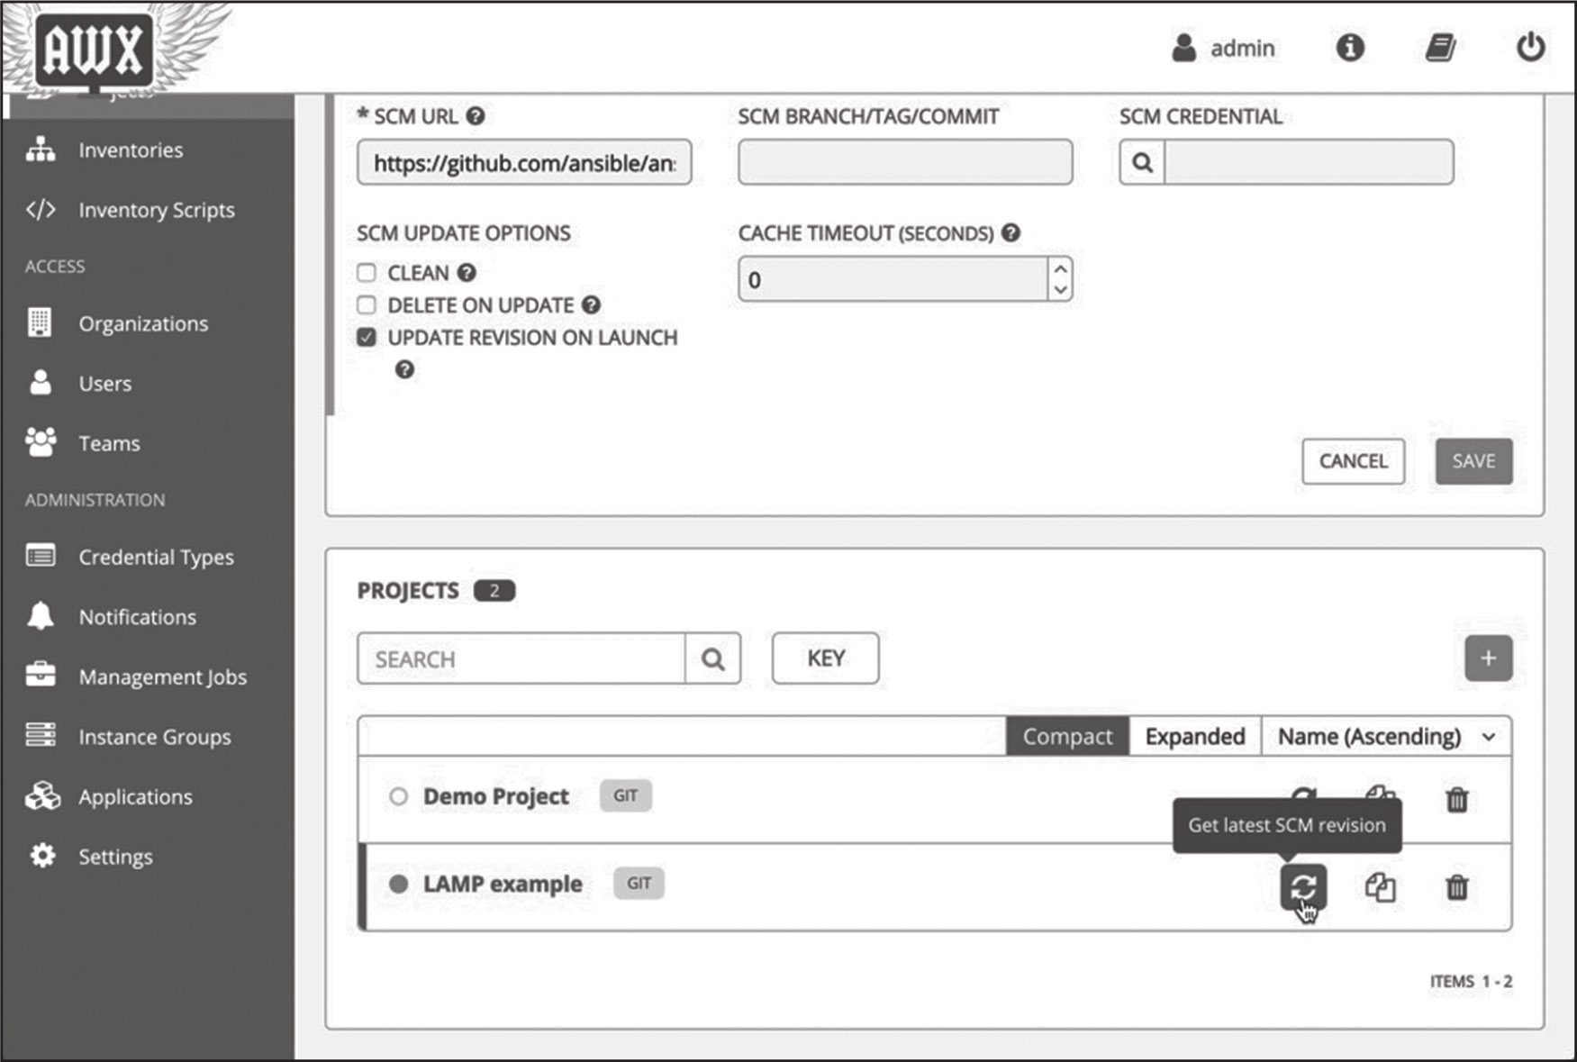Click into the projects Search field
The image size is (1577, 1062).
pyautogui.click(x=521, y=659)
